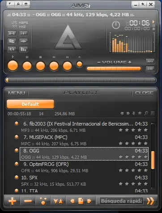Rate the OGG track five stars
Image resolution: width=162 pixels, height=213 pixels.
146,157
